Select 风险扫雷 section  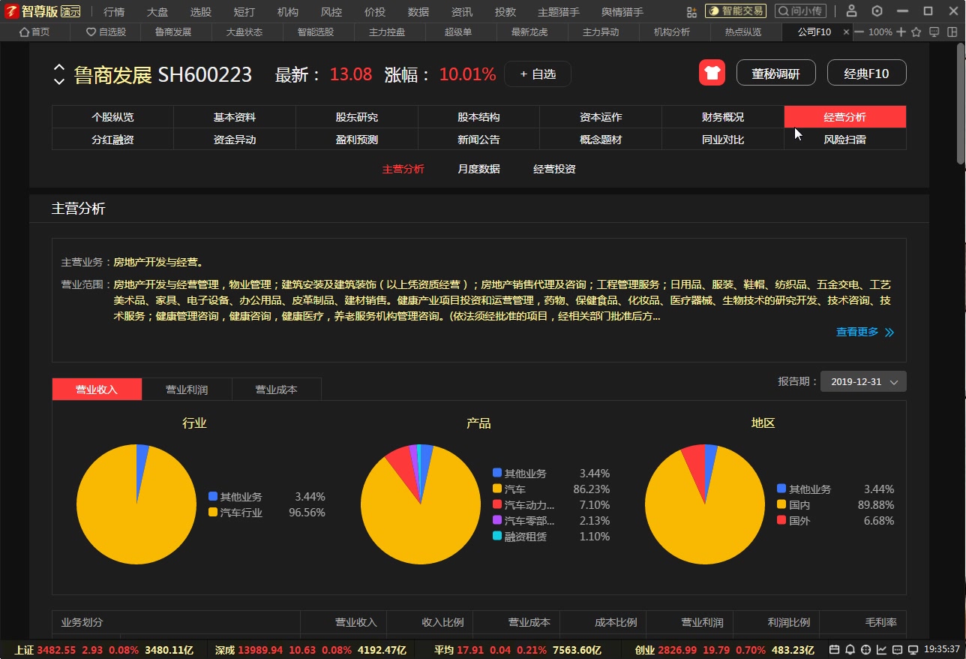tap(845, 140)
